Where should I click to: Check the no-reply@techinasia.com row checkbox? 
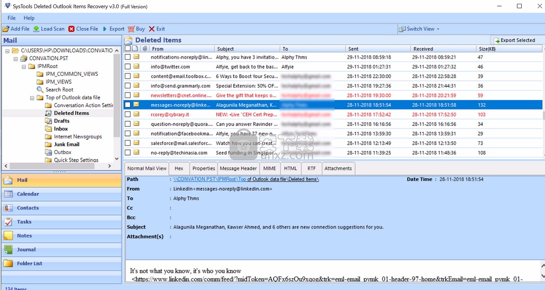click(x=128, y=153)
